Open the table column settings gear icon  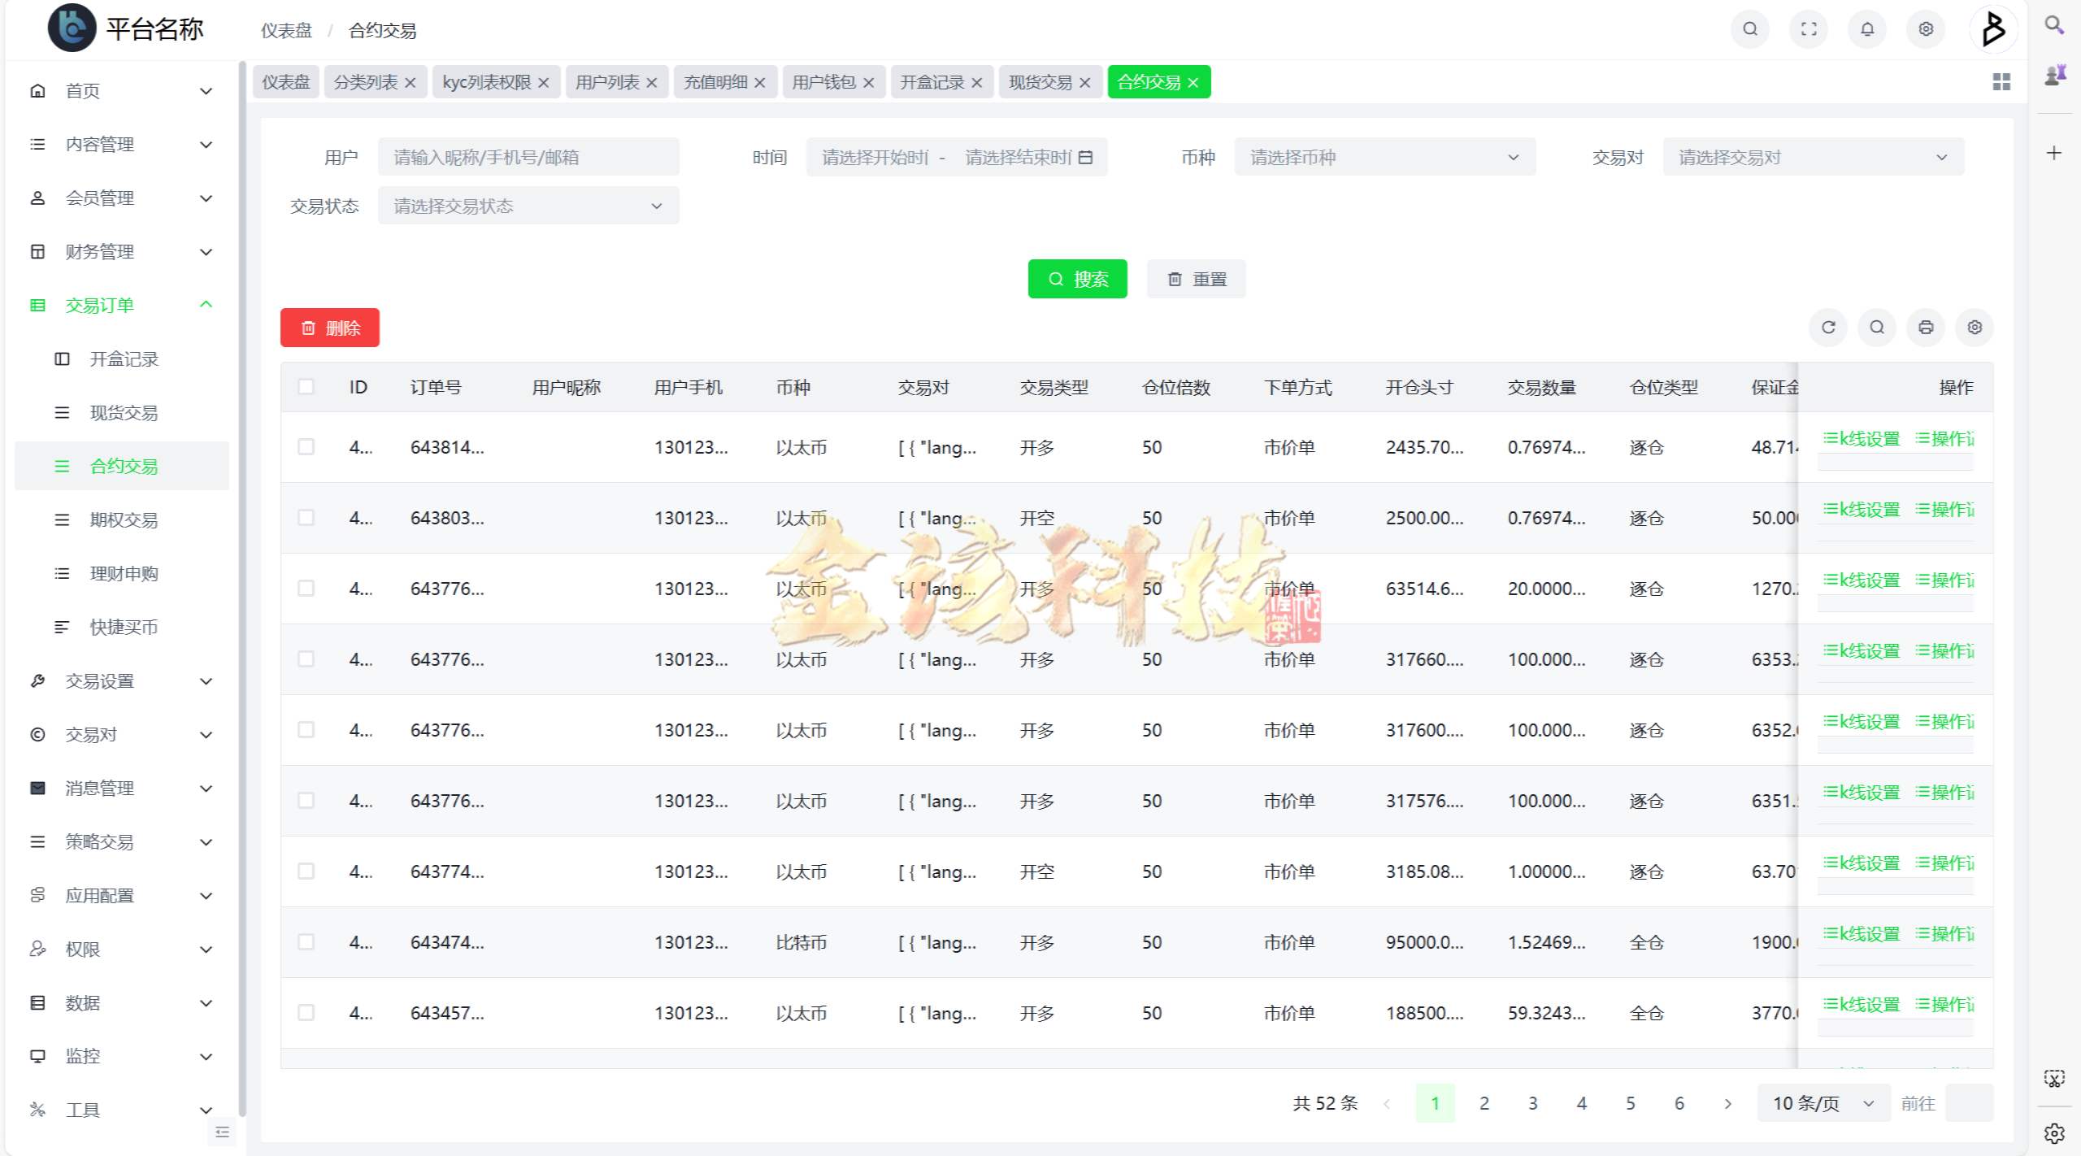(x=1975, y=328)
